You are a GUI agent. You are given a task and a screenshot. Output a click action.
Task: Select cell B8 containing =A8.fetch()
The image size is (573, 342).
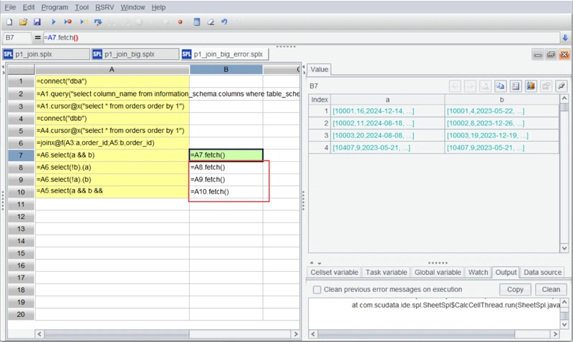tap(226, 167)
